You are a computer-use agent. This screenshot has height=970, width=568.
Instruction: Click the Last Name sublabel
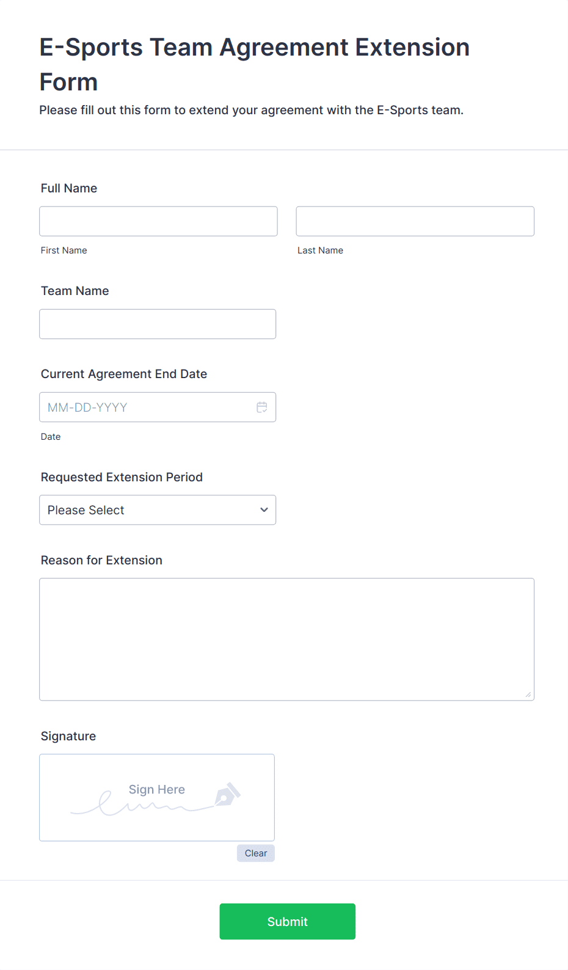[x=320, y=250]
